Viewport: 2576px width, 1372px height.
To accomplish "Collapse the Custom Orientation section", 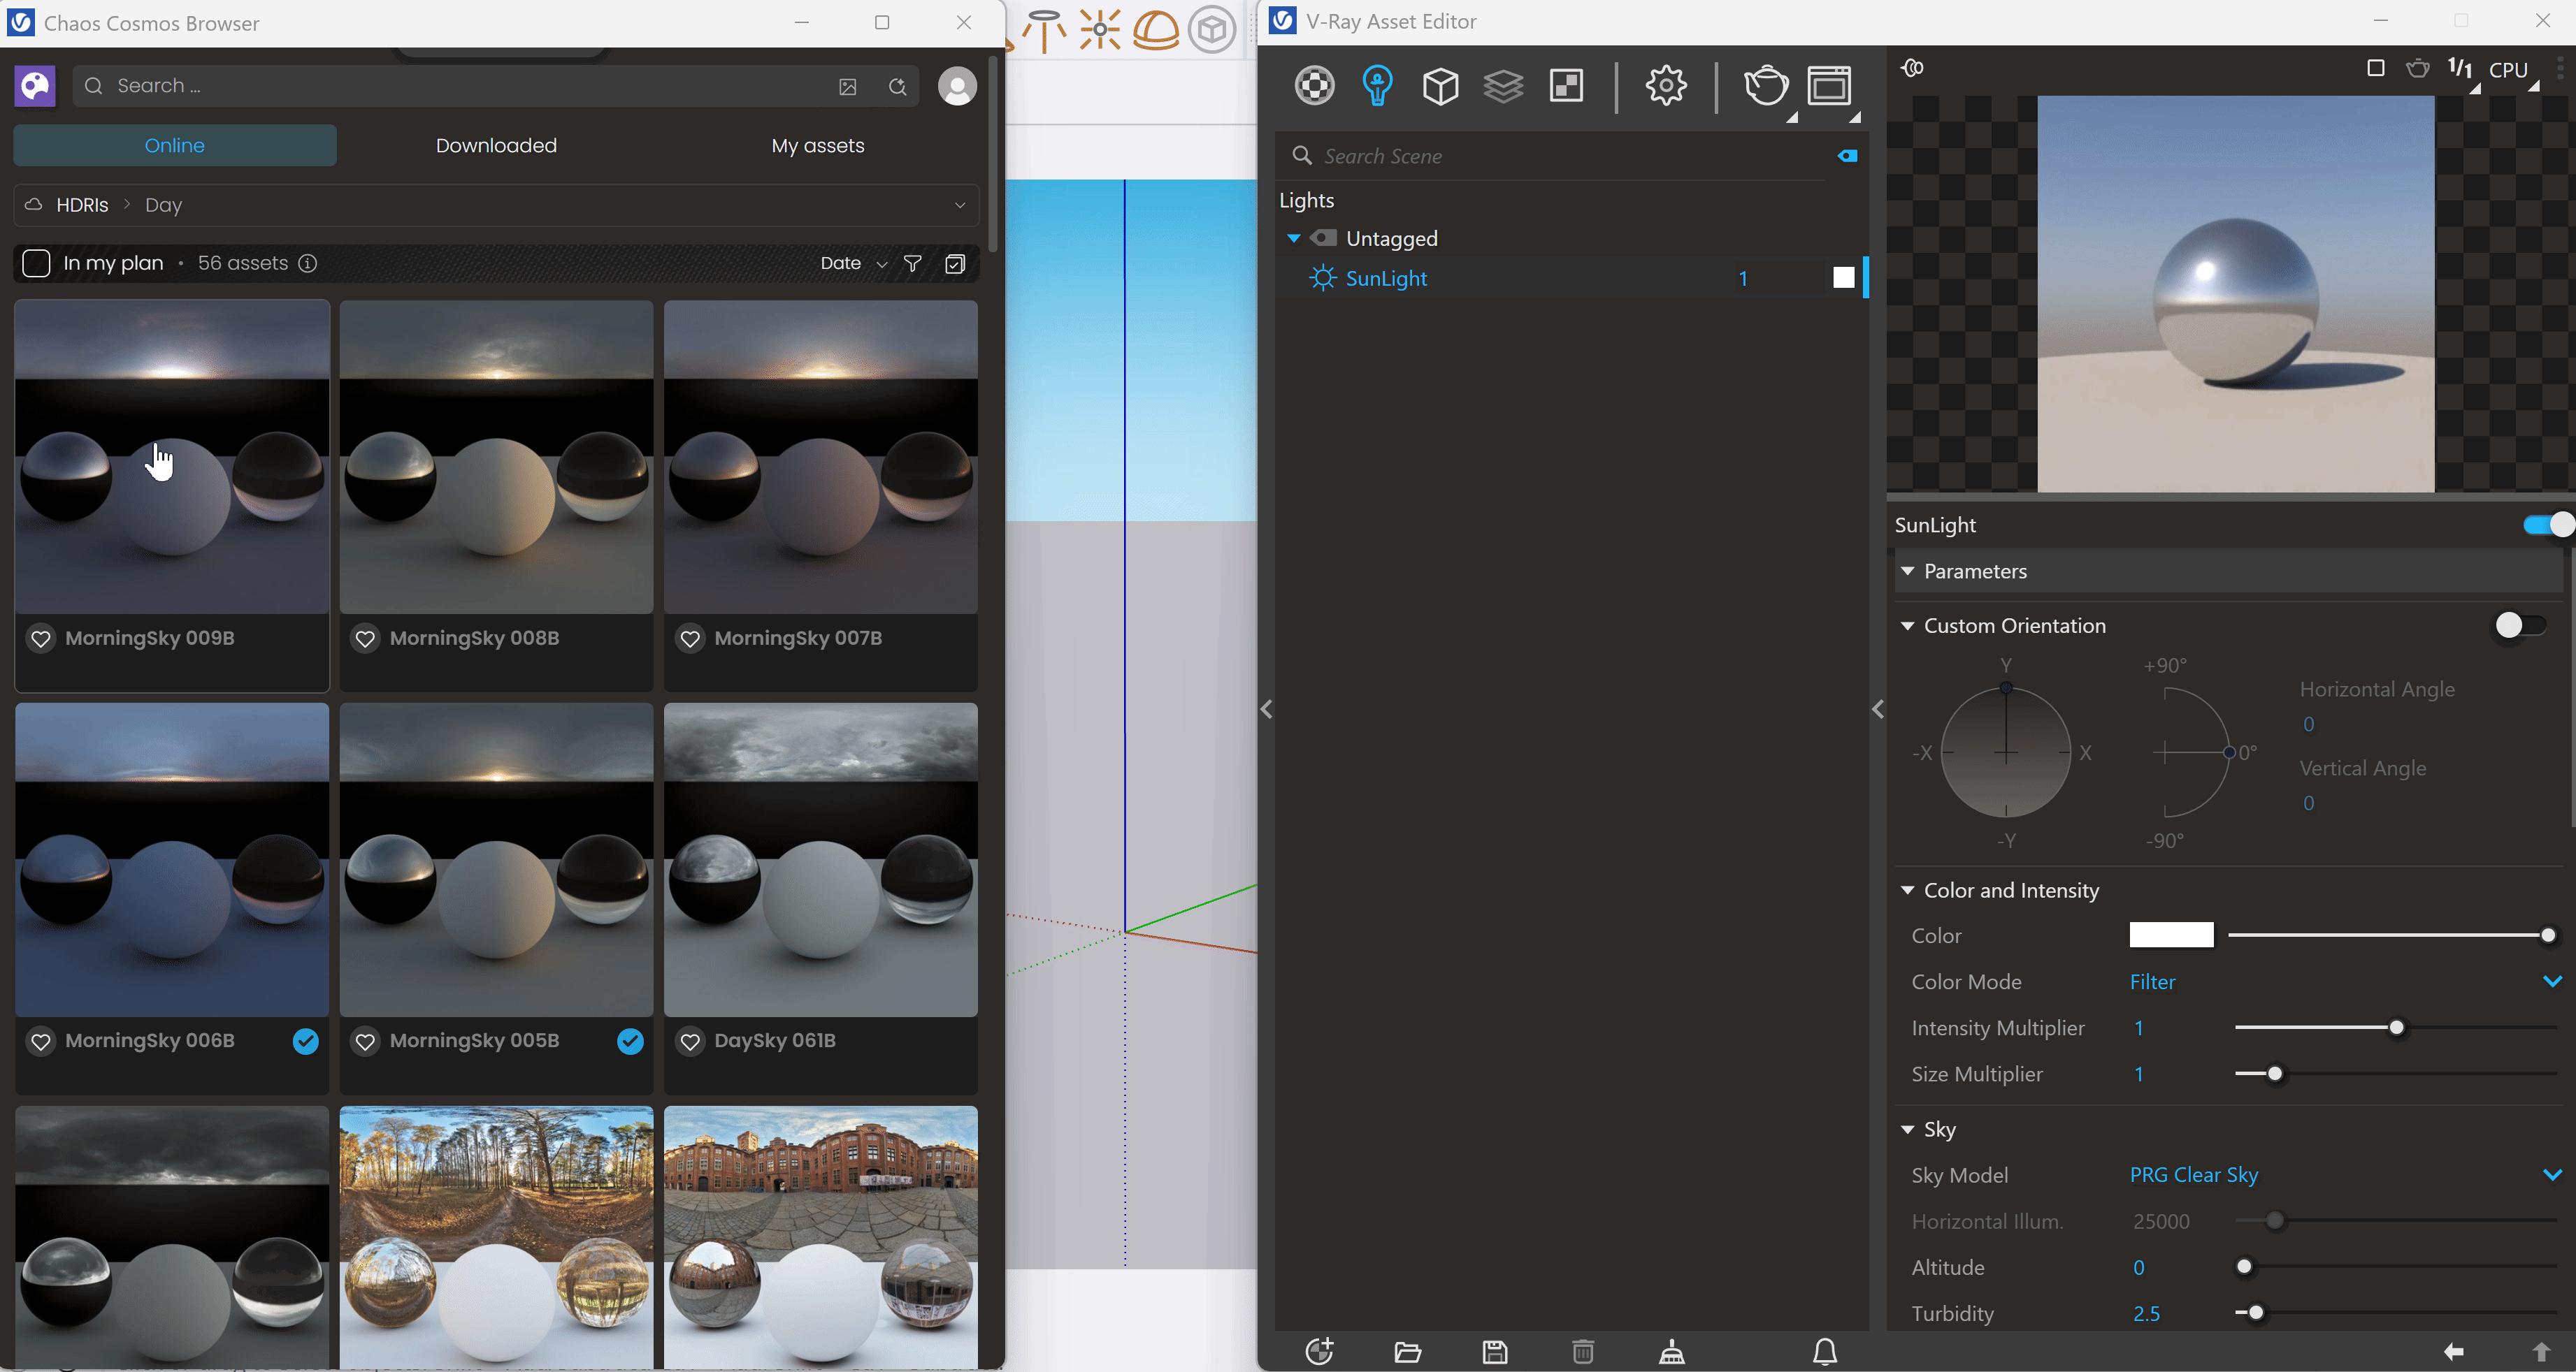I will (x=1907, y=625).
